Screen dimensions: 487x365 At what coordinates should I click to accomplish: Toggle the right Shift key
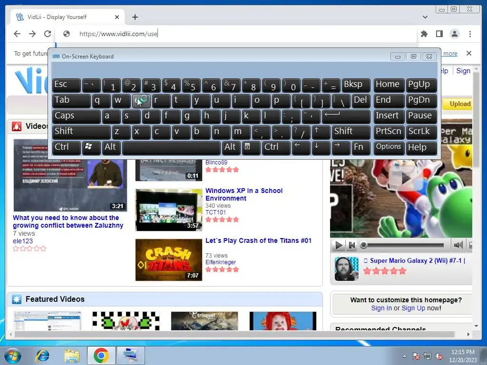tap(351, 132)
